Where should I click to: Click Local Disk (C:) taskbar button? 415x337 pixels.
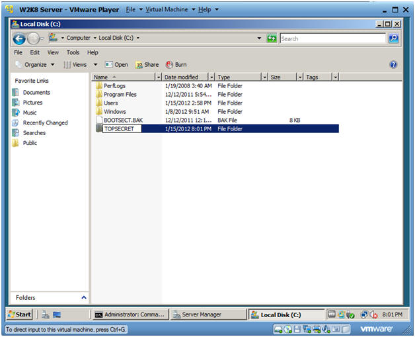(286, 314)
